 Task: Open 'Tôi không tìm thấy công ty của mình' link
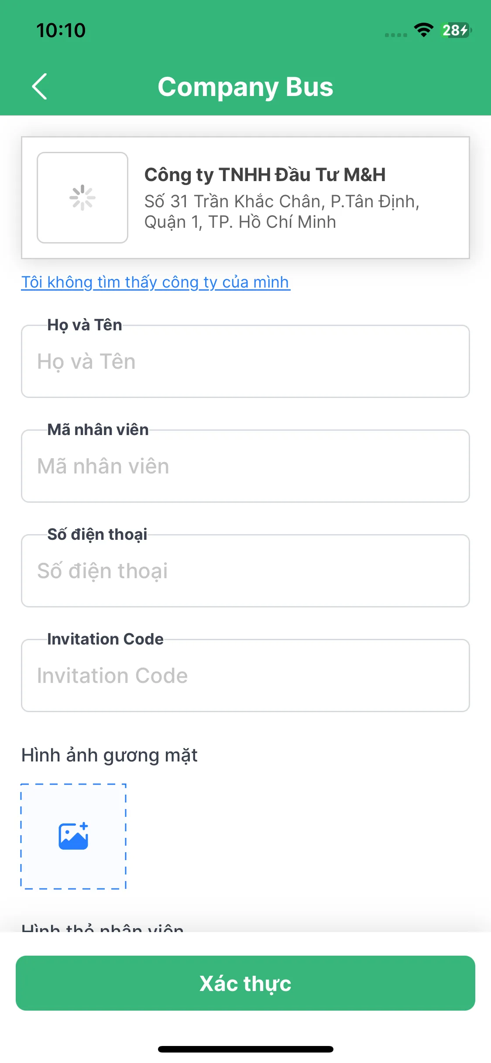click(155, 282)
